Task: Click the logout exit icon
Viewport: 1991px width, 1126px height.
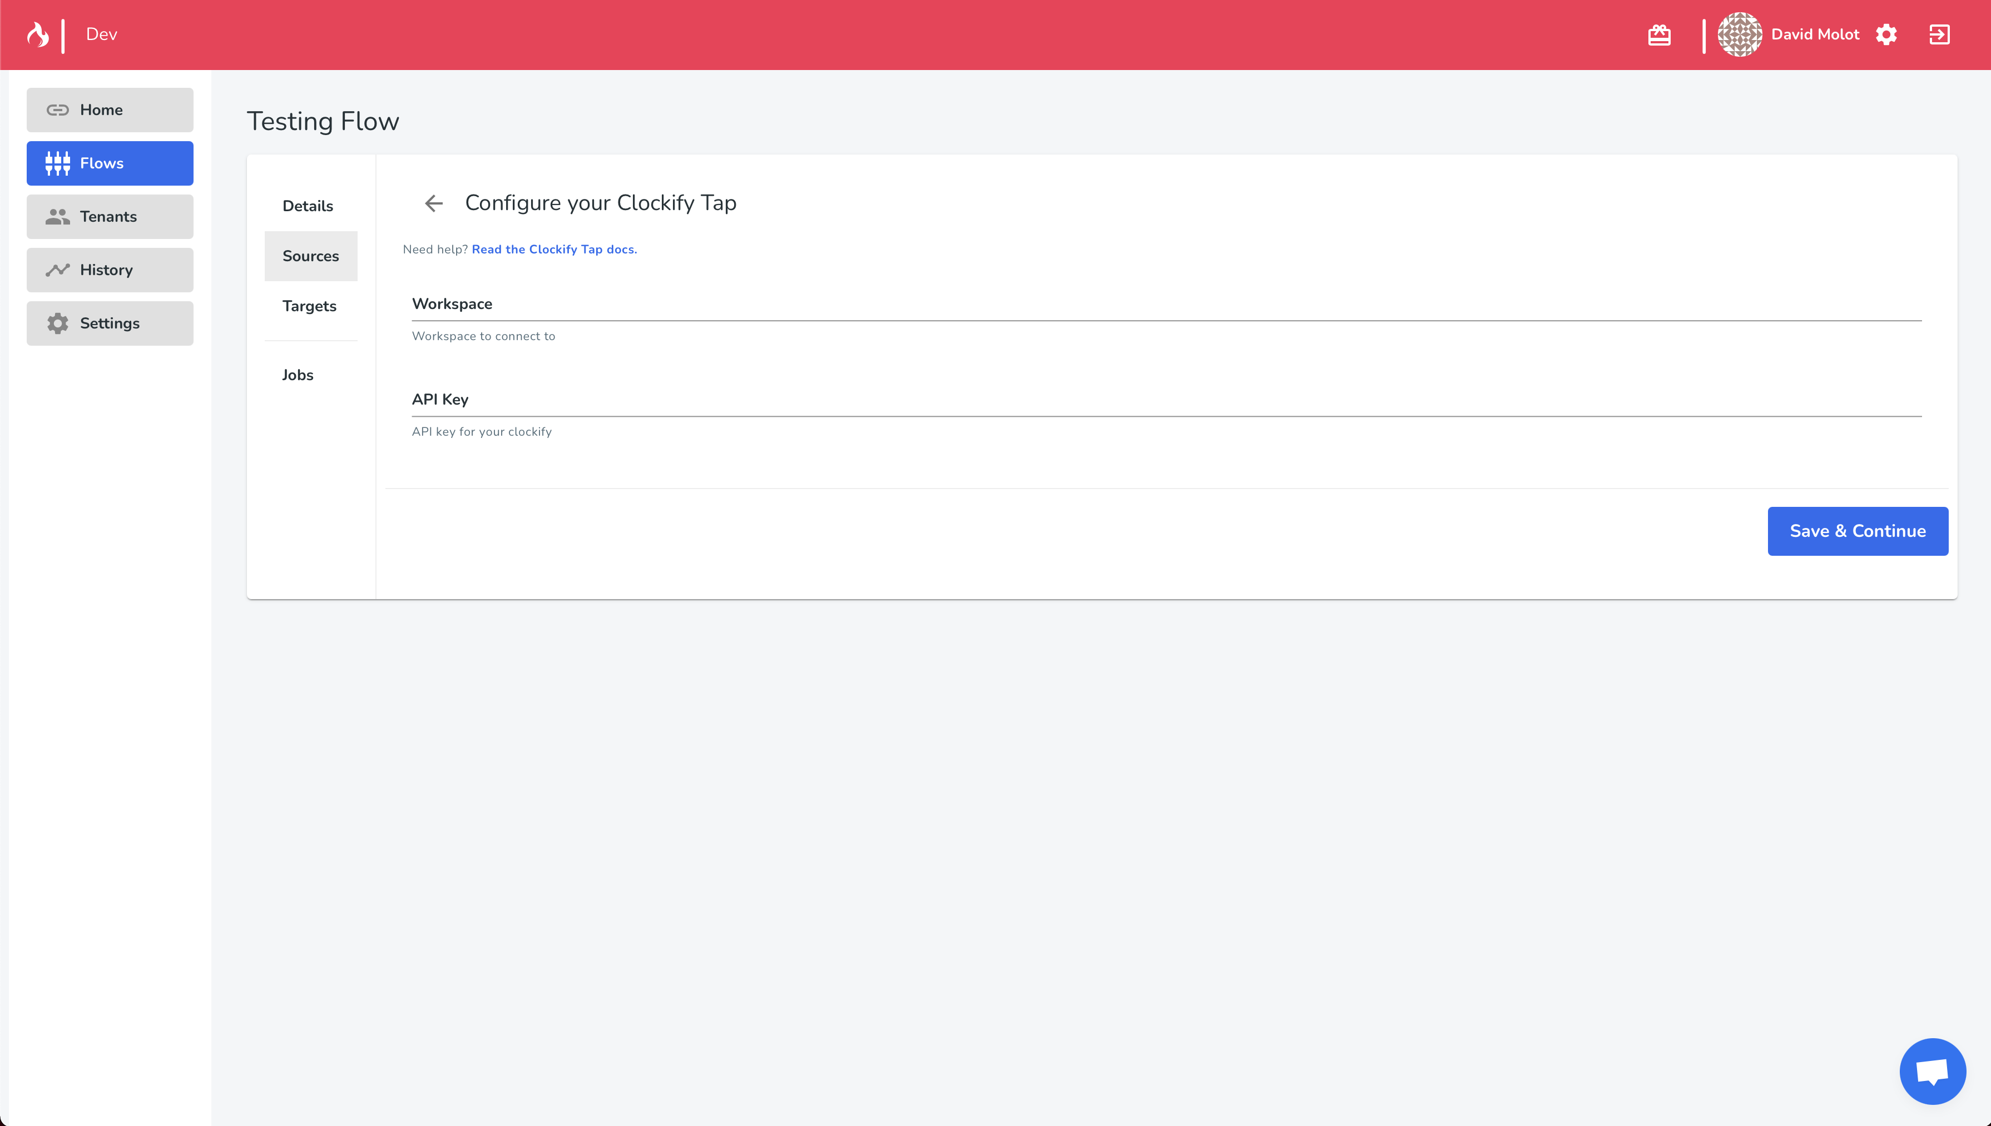Action: (x=1939, y=35)
